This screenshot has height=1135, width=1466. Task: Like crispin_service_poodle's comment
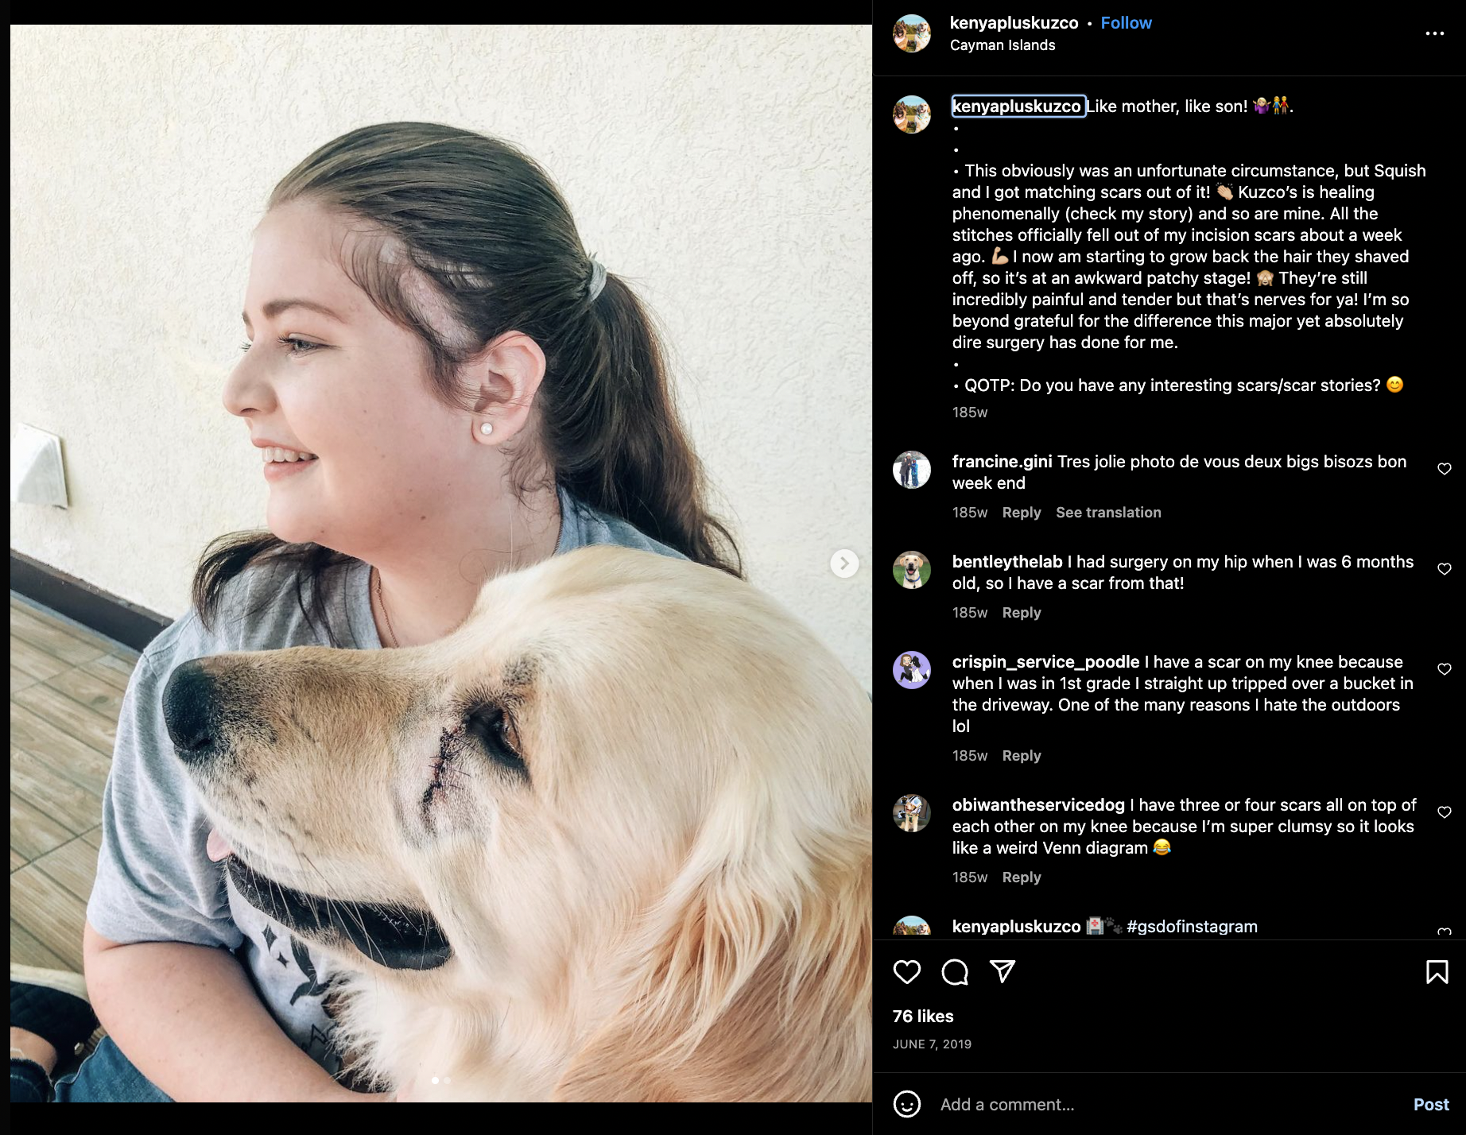click(x=1445, y=669)
